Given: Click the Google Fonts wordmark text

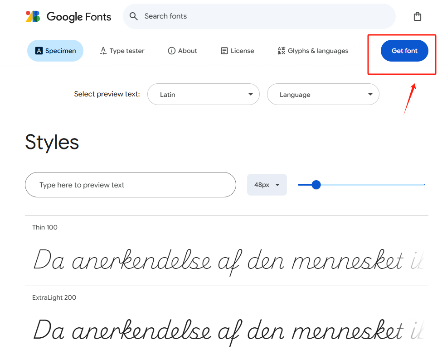Looking at the screenshot, I should point(79,17).
